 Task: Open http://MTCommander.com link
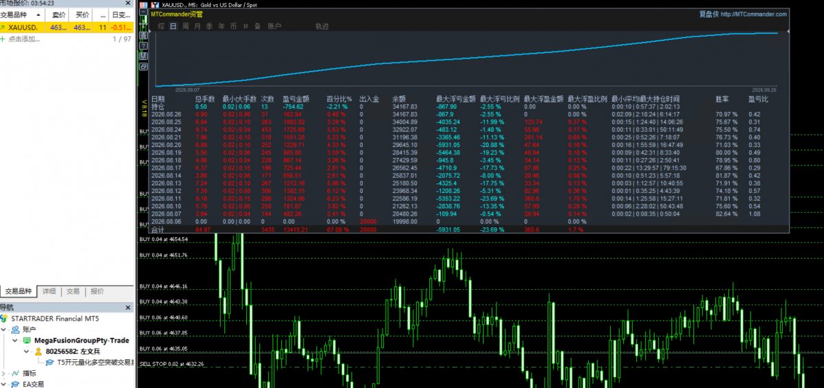753,14
